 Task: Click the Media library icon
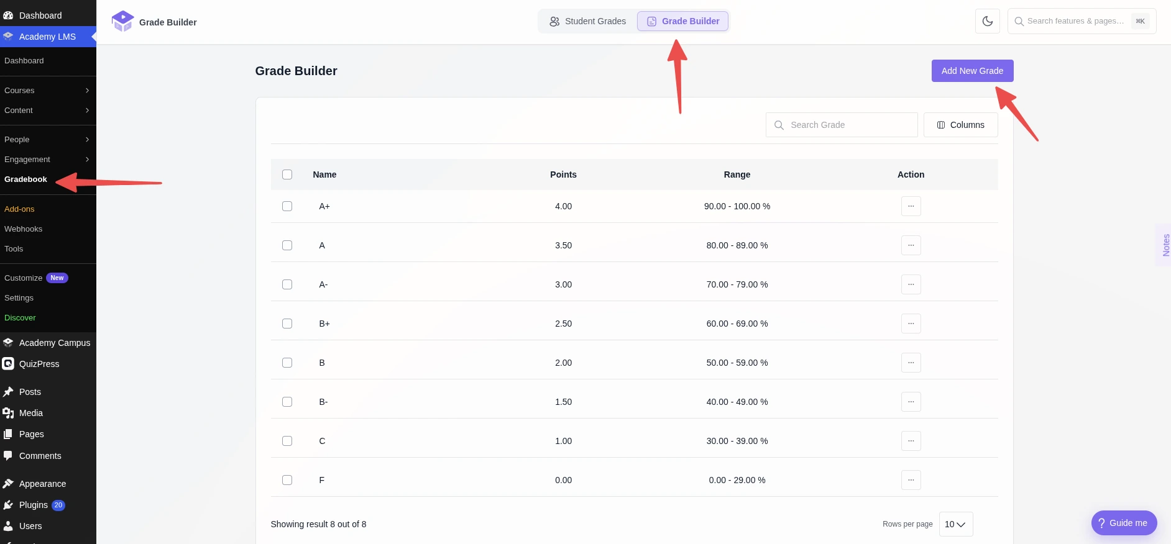click(x=8, y=413)
